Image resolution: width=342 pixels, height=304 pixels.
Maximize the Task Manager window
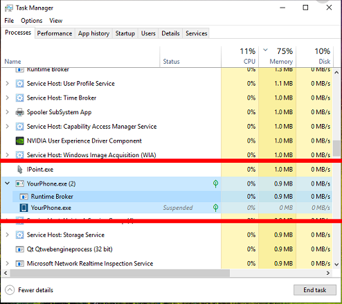pyautogui.click(x=305, y=8)
